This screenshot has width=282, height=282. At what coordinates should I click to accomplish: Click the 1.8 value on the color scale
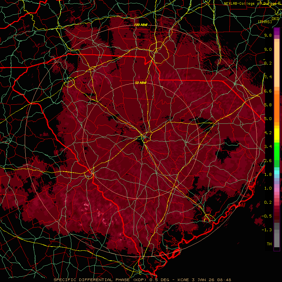(268, 175)
